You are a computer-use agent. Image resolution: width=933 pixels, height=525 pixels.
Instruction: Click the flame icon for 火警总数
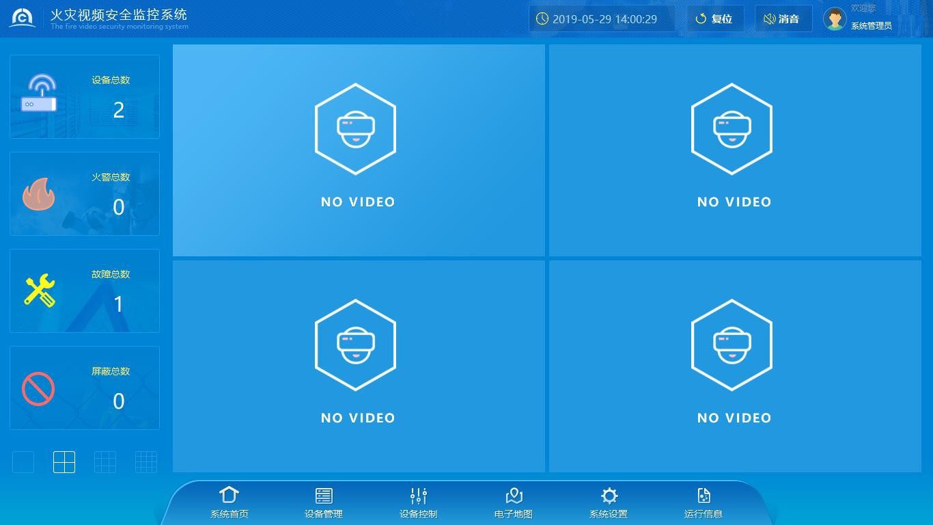pos(38,194)
